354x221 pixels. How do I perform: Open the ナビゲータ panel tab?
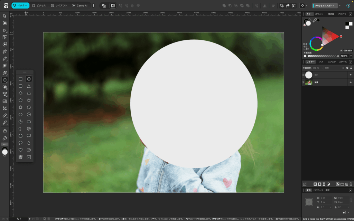coord(318,190)
